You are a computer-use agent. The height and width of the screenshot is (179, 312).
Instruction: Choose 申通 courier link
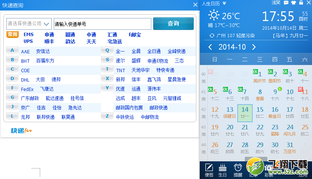coord(49,35)
